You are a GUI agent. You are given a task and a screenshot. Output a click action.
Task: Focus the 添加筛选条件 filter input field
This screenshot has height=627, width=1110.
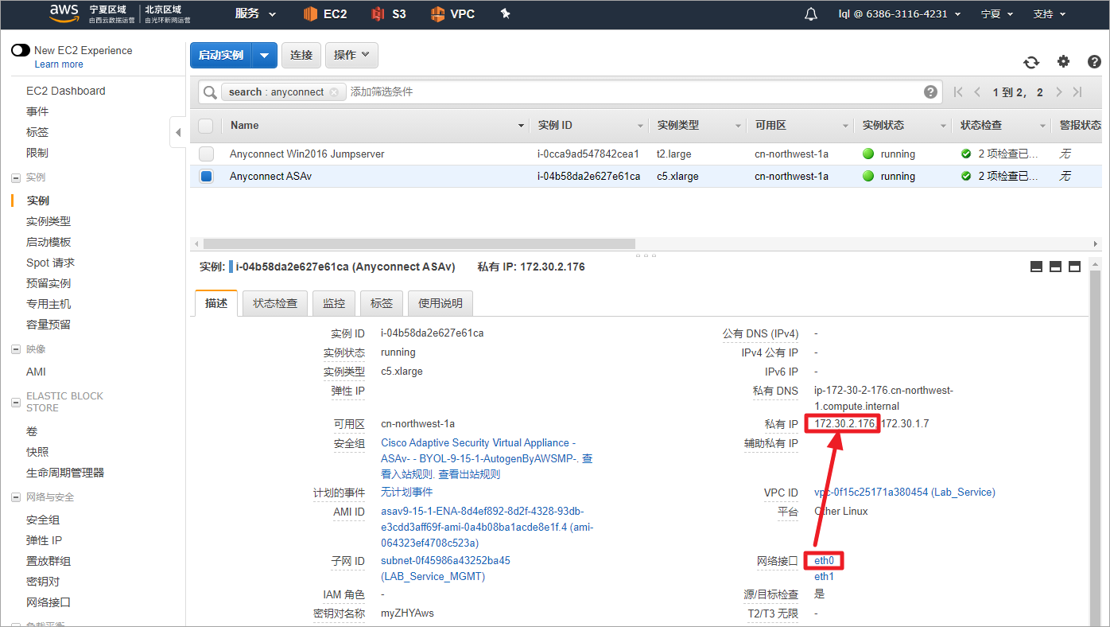tap(632, 92)
